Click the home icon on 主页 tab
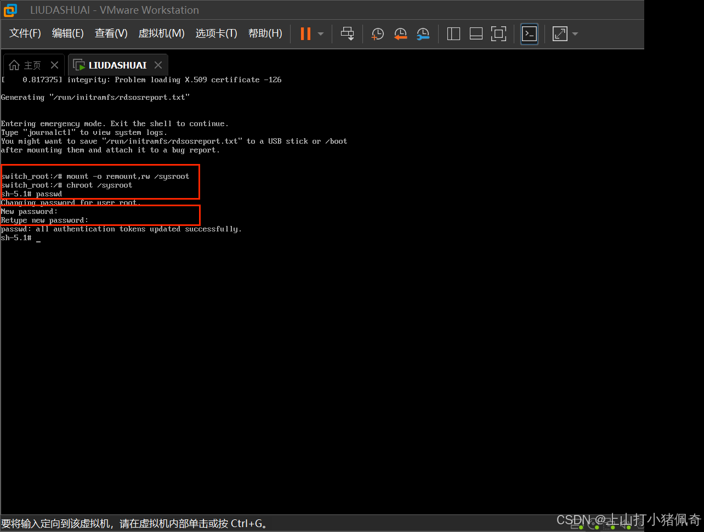The image size is (704, 532). click(x=14, y=65)
